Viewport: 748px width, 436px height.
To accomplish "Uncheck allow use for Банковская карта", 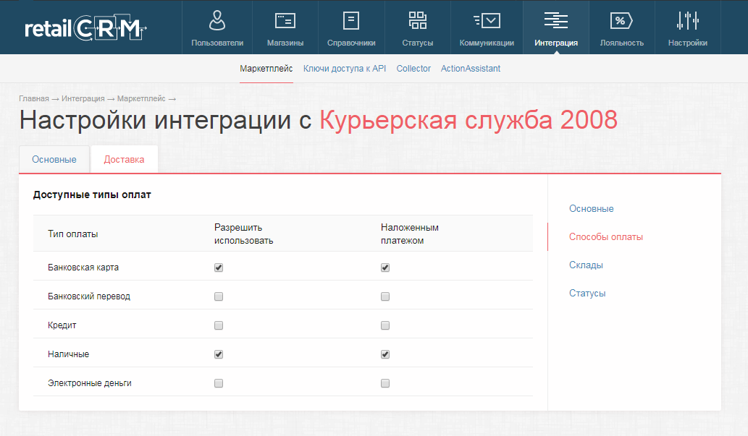I will pyautogui.click(x=219, y=268).
